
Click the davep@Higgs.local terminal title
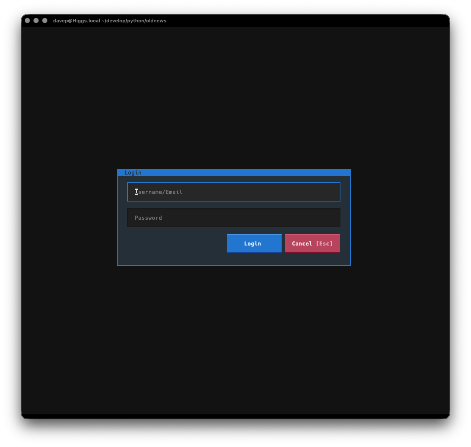pyautogui.click(x=76, y=21)
